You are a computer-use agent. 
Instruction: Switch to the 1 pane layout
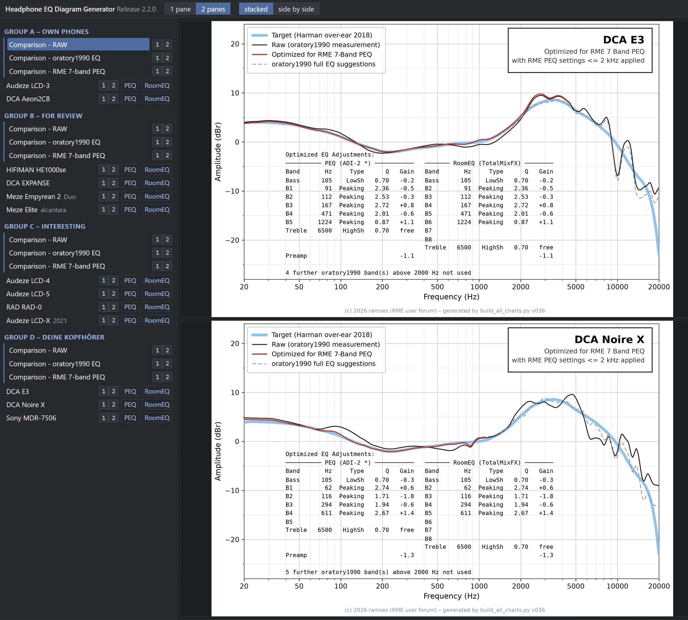[x=180, y=9]
